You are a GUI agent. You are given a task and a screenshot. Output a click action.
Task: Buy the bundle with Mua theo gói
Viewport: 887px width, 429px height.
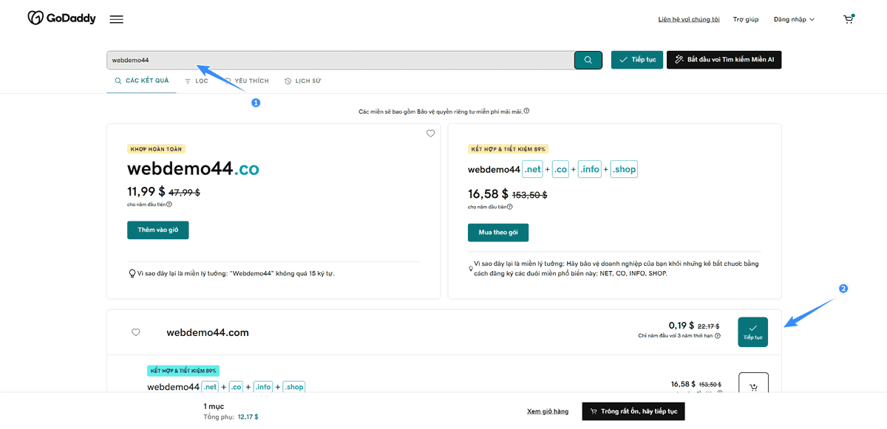498,232
